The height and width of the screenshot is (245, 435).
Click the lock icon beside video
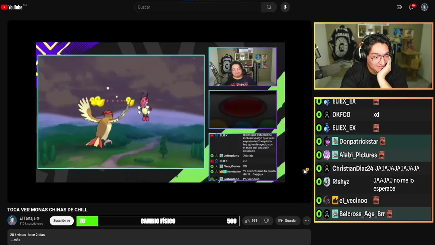(305, 171)
